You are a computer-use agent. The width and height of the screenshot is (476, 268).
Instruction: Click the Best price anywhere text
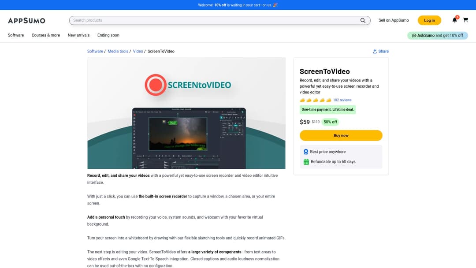pos(327,152)
